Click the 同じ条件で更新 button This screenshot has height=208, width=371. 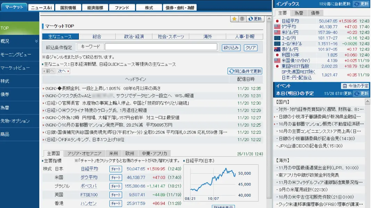click(245, 71)
